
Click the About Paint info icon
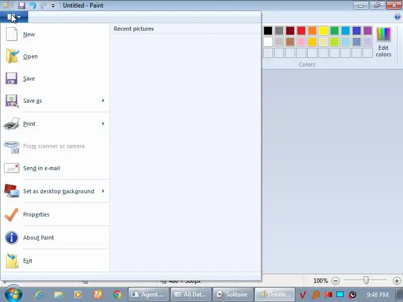coord(12,237)
